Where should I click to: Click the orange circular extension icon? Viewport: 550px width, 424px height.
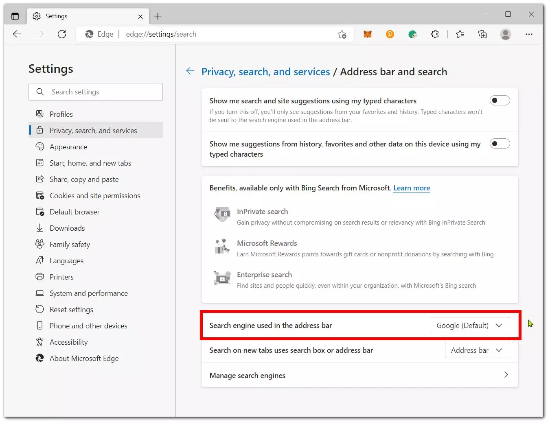tap(390, 34)
